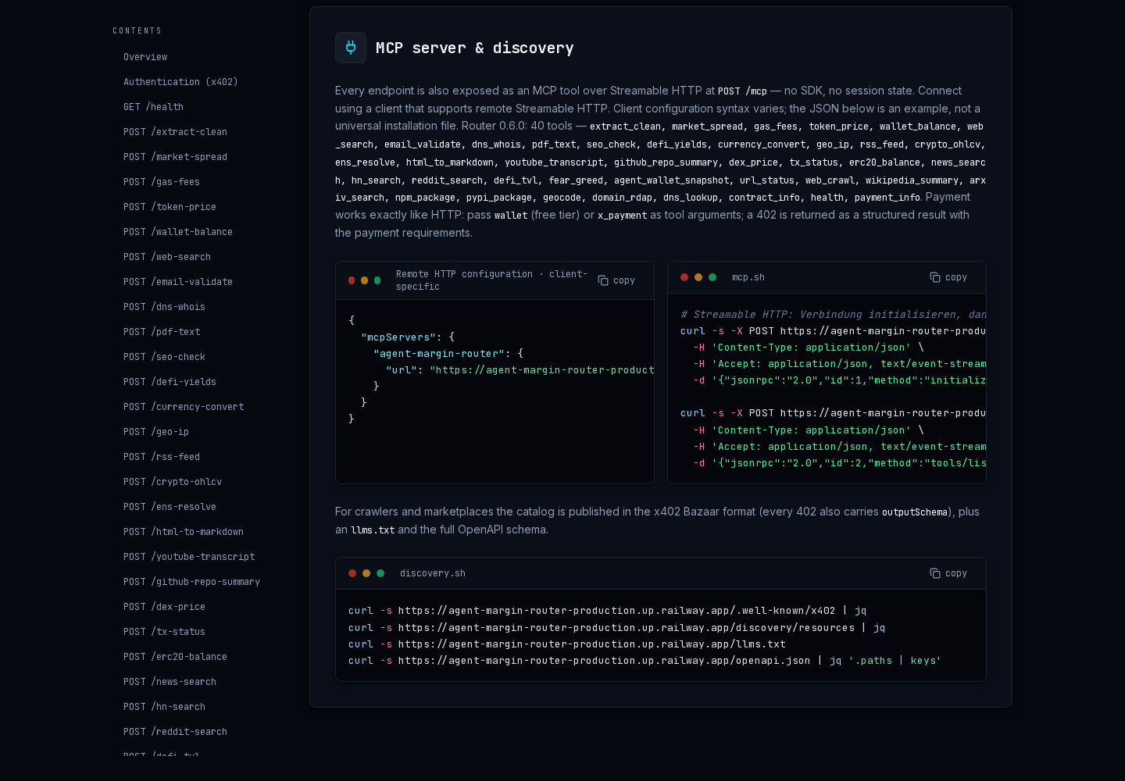Copy the mcp.sh code block
The width and height of the screenshot is (1125, 781).
[x=948, y=277]
